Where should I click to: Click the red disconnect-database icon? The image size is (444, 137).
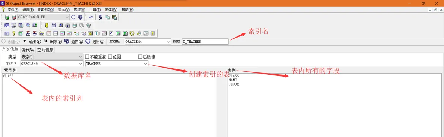(x=14, y=17)
